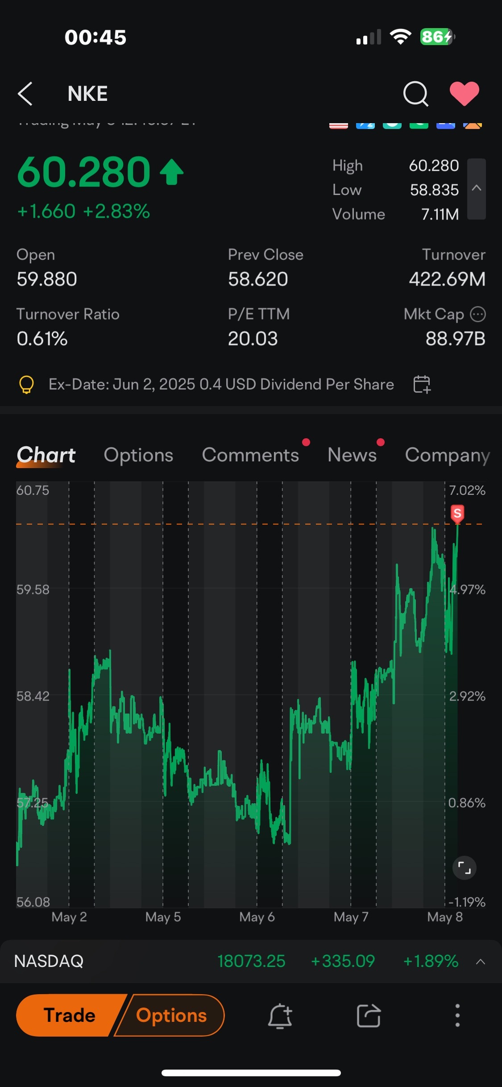The image size is (502, 1087).
Task: Tap the Prev Close value 58.620
Action: pyautogui.click(x=258, y=279)
